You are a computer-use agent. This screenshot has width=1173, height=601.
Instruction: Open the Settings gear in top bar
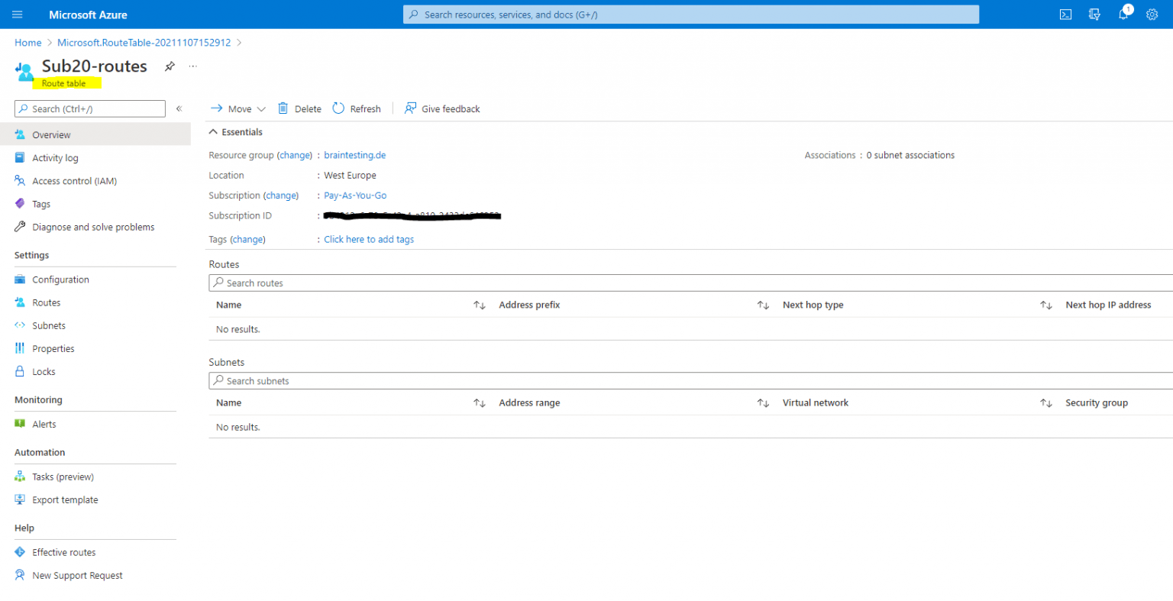click(x=1152, y=14)
